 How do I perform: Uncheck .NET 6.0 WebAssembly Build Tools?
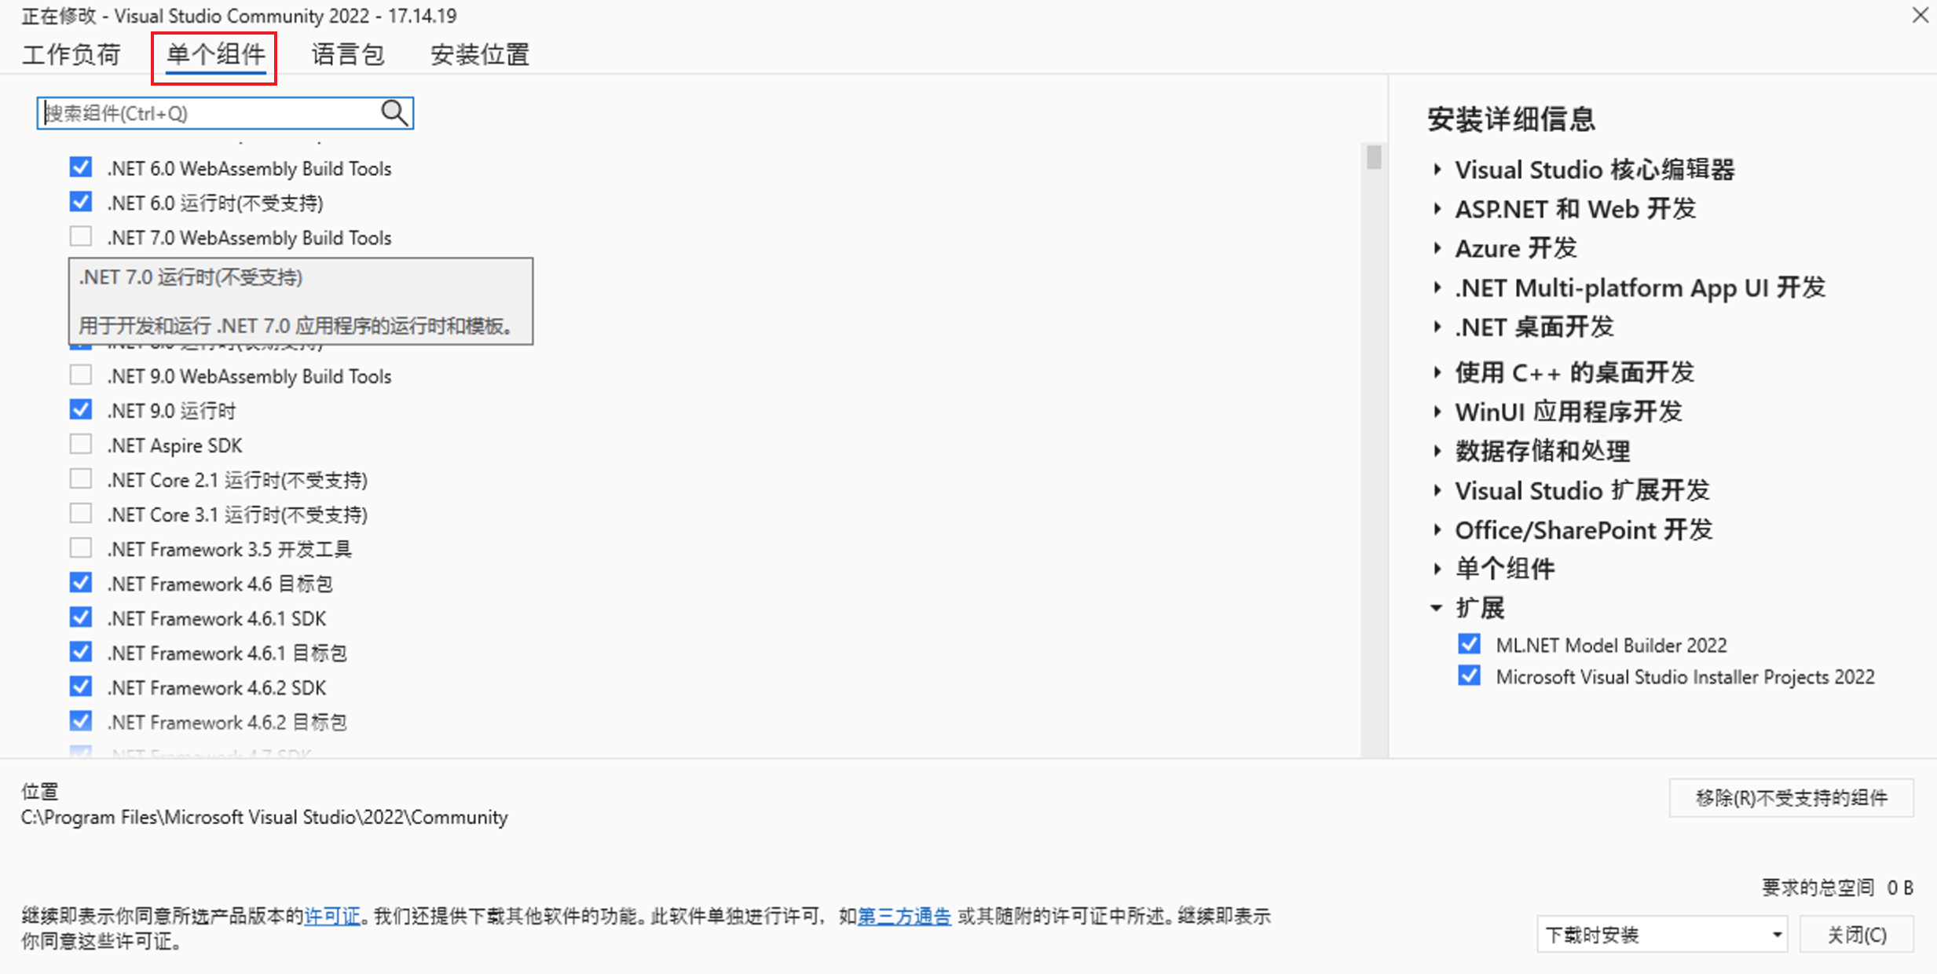click(x=80, y=167)
